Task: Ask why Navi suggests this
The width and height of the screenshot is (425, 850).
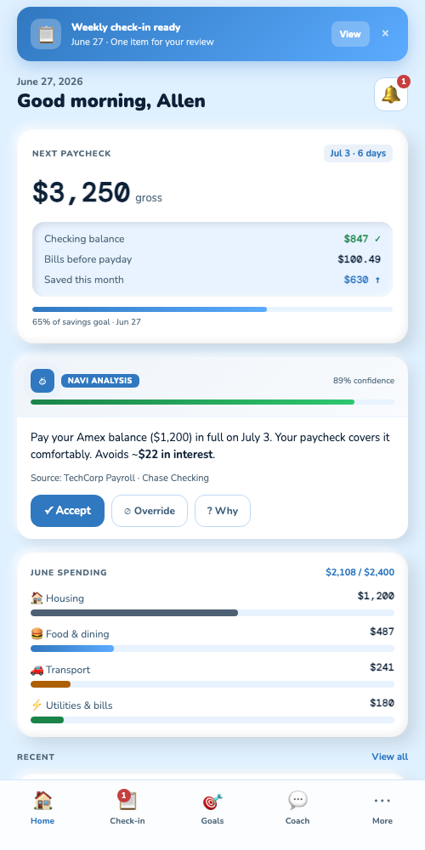Action: 223,511
